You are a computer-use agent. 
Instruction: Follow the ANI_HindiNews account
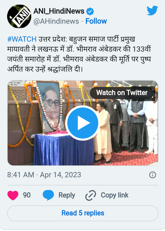tap(96, 21)
